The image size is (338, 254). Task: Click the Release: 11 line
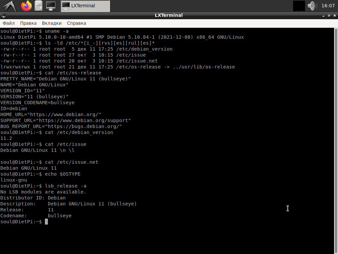(x=27, y=210)
